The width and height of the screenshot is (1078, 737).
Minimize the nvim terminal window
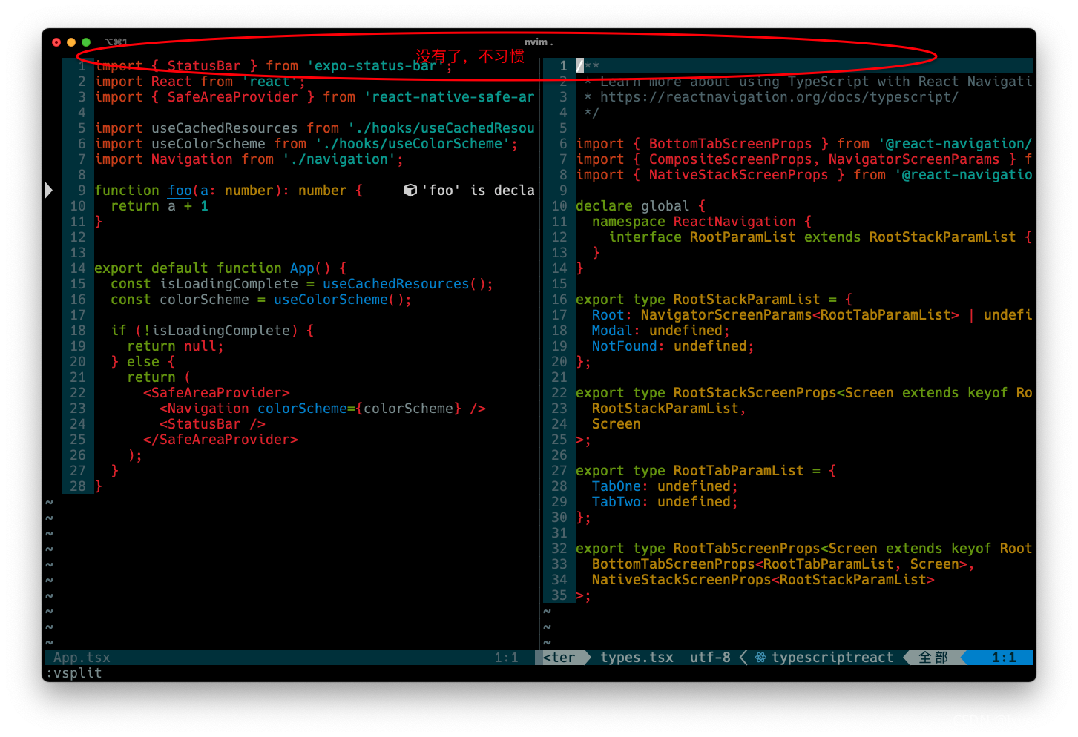click(x=71, y=42)
